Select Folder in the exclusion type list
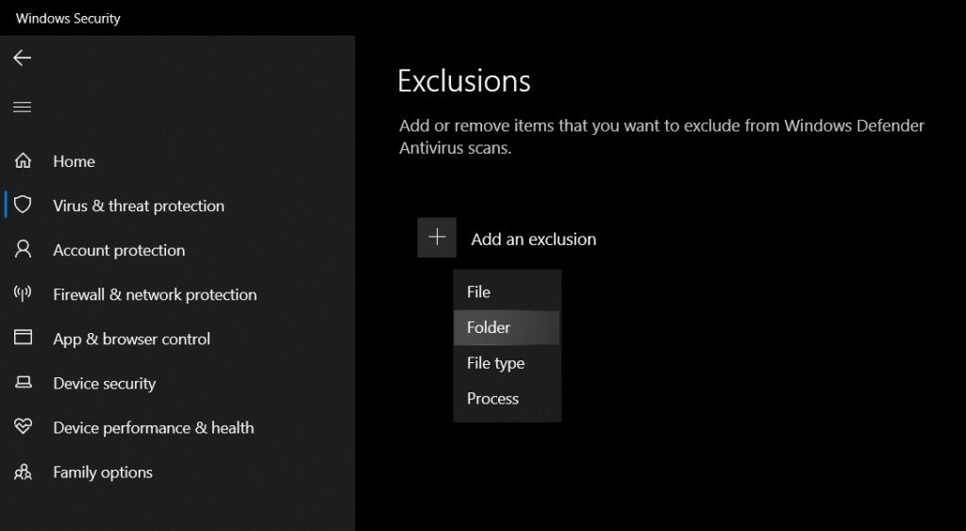This screenshot has width=966, height=531. [489, 327]
